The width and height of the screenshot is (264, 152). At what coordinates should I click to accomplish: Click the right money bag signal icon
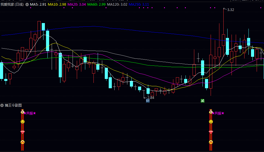(211, 112)
